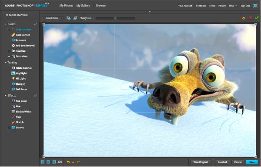The image size is (261, 167).
Task: Click the second rotate icon before Straighten
Action: [75, 18]
